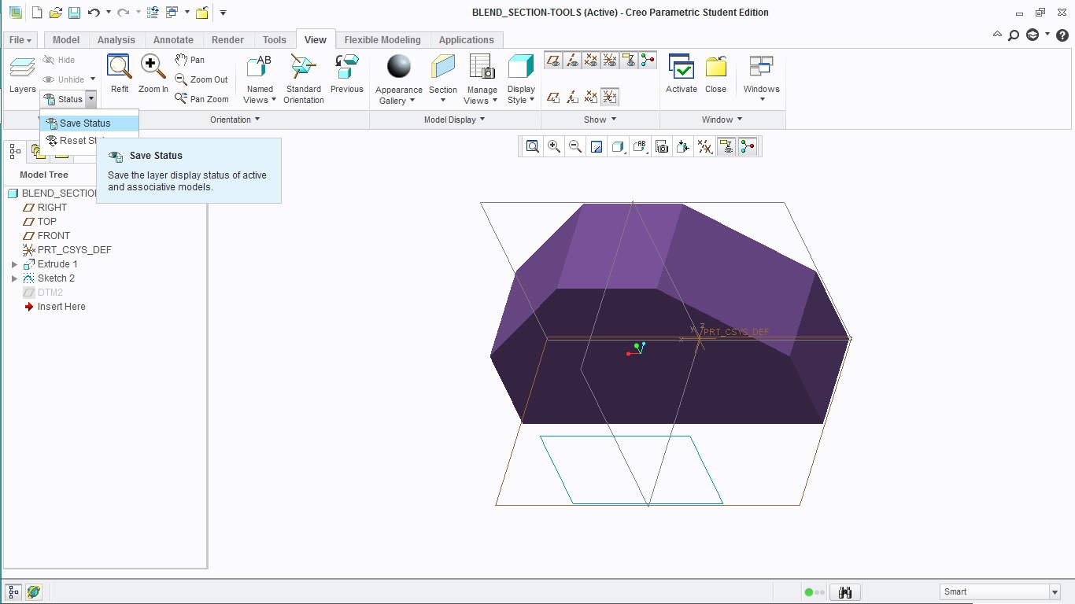Image resolution: width=1075 pixels, height=604 pixels.
Task: Click Zoom In on the graphics toolbar
Action: (x=554, y=146)
